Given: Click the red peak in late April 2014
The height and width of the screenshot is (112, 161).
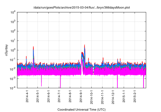Looking at the screenshot, I should [x=33, y=47].
